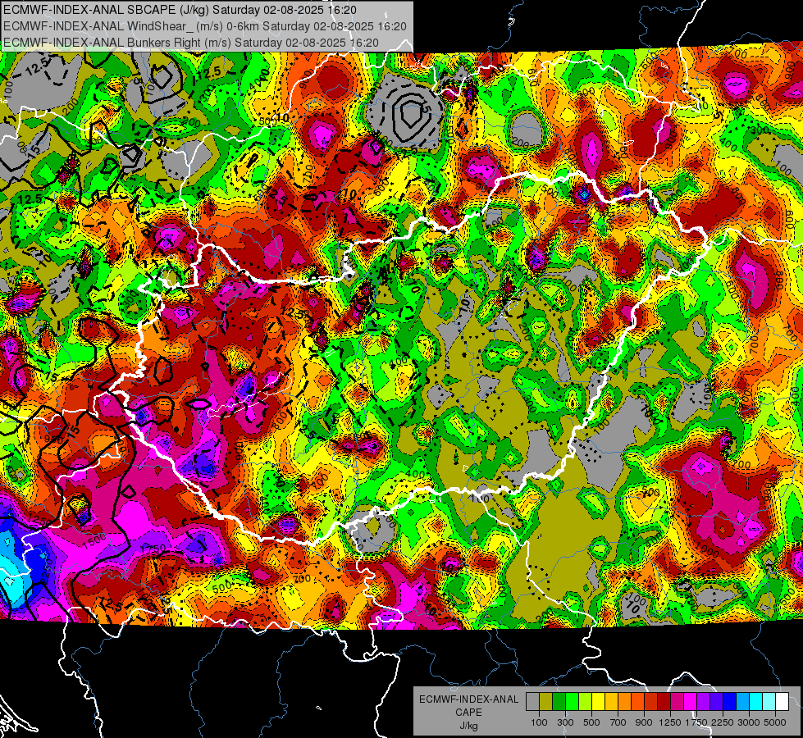The image size is (803, 738).
Task: Select the pure blue legend swatch
Action: (x=730, y=702)
